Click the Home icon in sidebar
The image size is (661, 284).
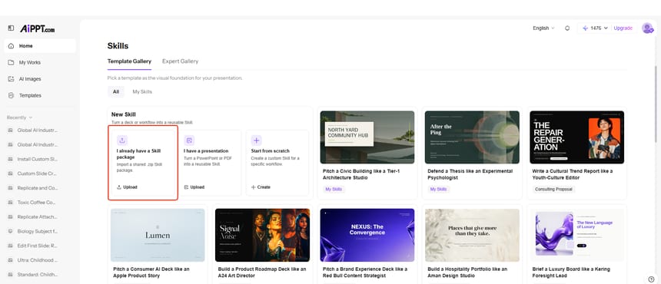11,46
